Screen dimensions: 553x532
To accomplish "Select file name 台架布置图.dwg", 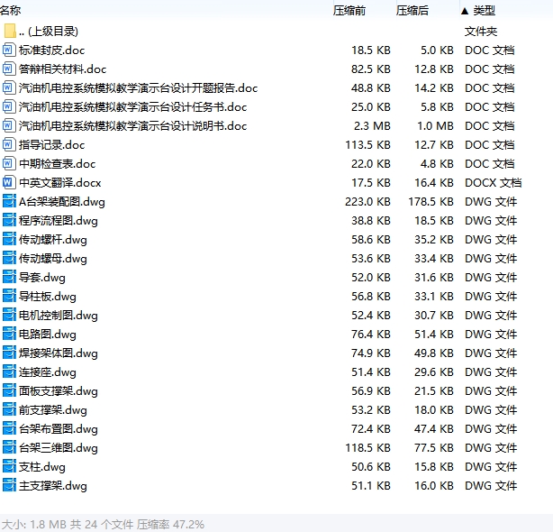I will [x=59, y=429].
